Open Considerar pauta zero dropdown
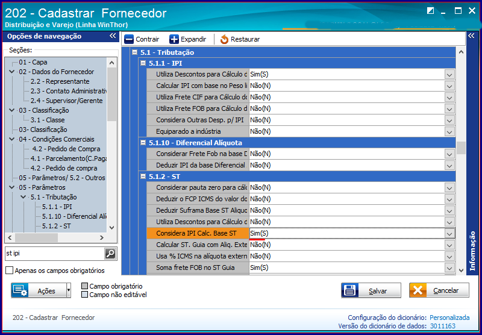The height and width of the screenshot is (335, 482). 449,188
